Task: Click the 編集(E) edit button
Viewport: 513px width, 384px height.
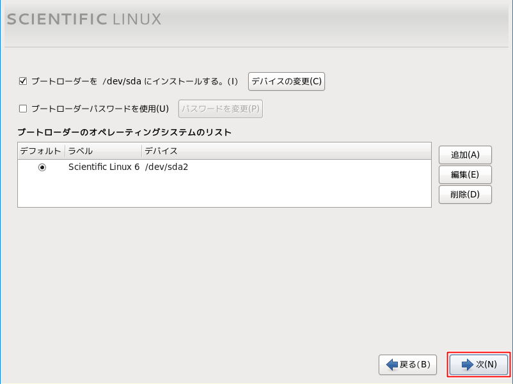Action: pyautogui.click(x=465, y=175)
